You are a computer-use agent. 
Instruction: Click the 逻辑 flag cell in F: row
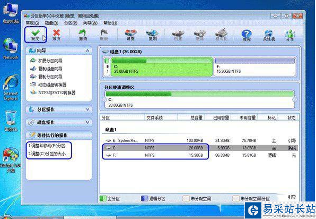[271, 155]
